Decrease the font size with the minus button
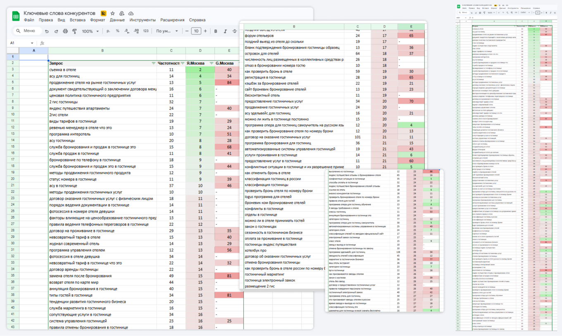This screenshot has width=562, height=336. 187,31
